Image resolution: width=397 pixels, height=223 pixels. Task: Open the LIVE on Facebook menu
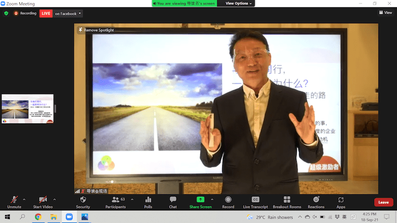(x=68, y=13)
